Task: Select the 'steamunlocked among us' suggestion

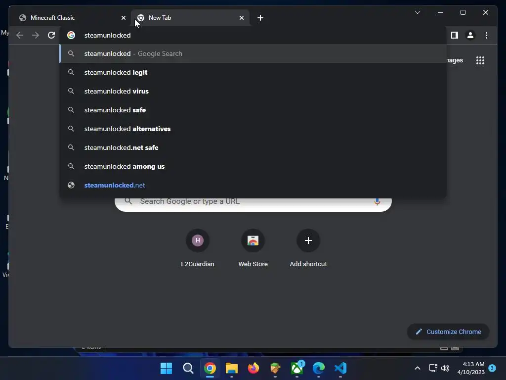Action: click(253, 166)
